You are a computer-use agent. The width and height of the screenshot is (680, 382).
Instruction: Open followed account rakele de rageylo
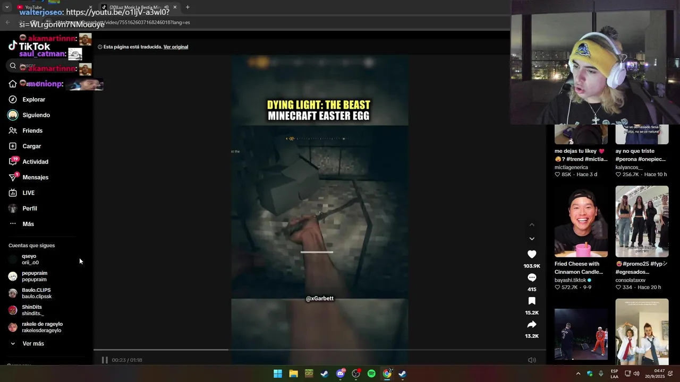pyautogui.click(x=42, y=327)
